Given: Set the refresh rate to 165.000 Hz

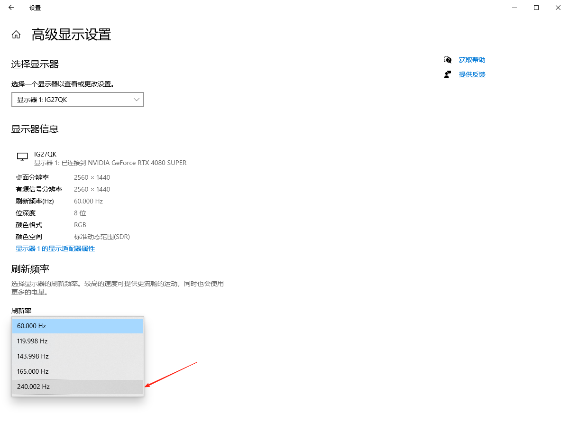Looking at the screenshot, I should point(78,371).
